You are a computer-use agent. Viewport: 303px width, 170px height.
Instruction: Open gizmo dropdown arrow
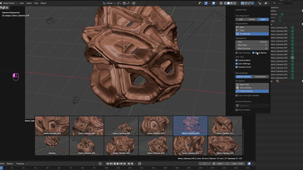[209, 3]
